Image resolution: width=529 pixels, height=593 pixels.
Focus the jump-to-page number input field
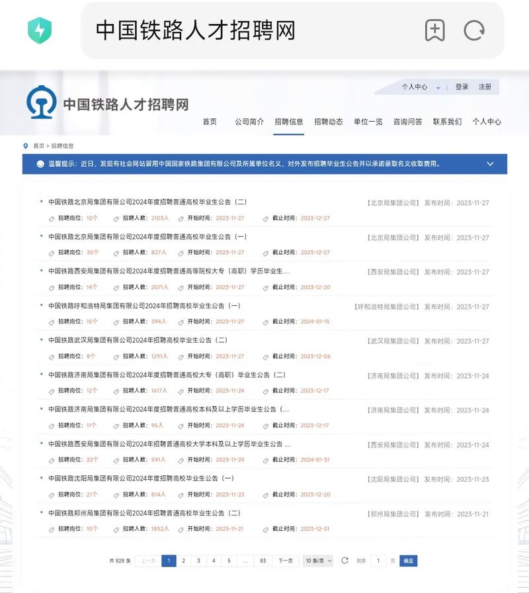tap(378, 561)
